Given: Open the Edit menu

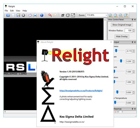Looking at the screenshot, I should pyautogui.click(x=12, y=11).
